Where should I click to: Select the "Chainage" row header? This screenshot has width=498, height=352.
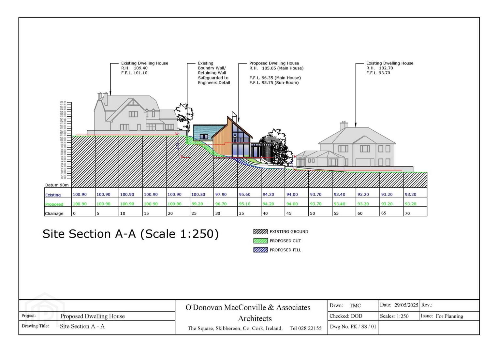tap(54, 213)
